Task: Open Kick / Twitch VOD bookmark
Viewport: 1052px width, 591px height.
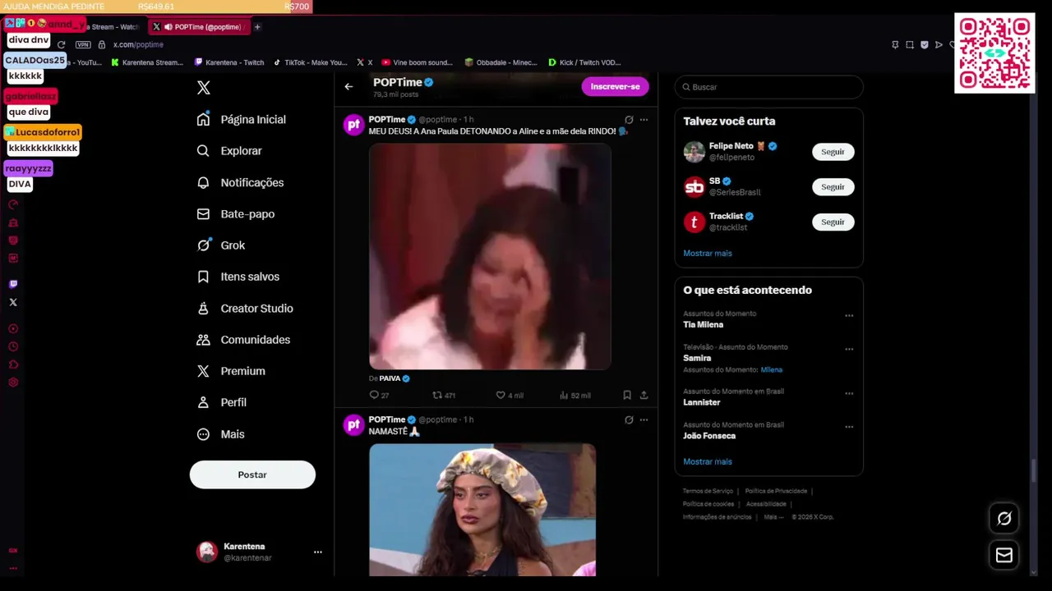Action: 584,62
